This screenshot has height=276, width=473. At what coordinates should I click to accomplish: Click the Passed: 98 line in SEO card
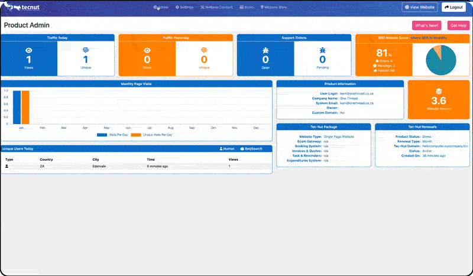384,70
